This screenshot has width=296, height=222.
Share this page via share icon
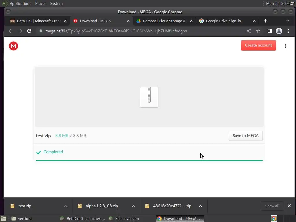(x=249, y=31)
